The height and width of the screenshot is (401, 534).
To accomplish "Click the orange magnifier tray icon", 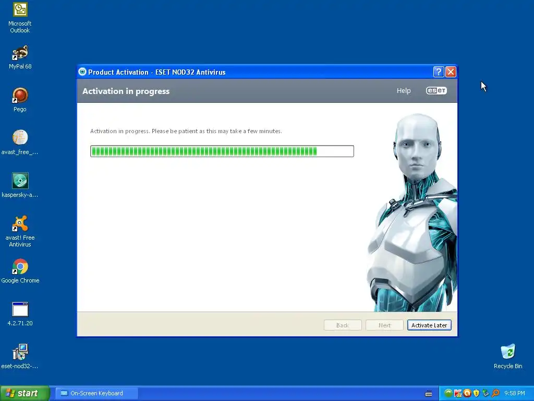I will click(x=495, y=393).
